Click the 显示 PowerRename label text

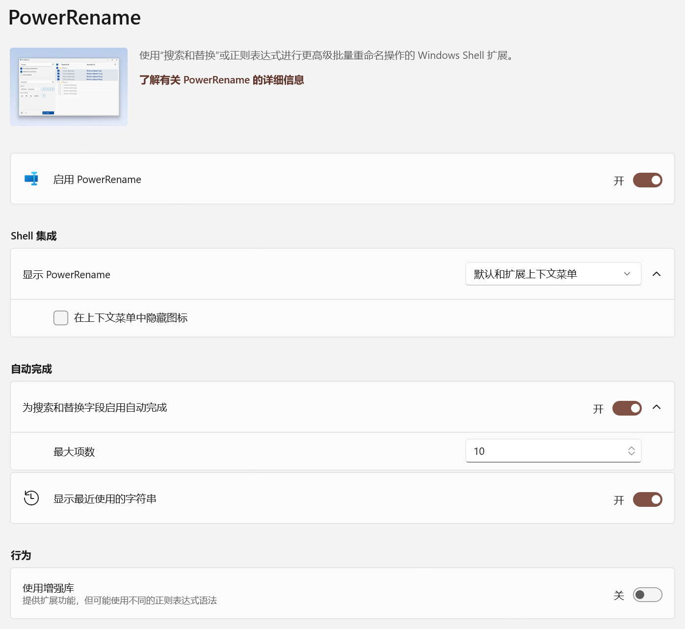pyautogui.click(x=66, y=275)
